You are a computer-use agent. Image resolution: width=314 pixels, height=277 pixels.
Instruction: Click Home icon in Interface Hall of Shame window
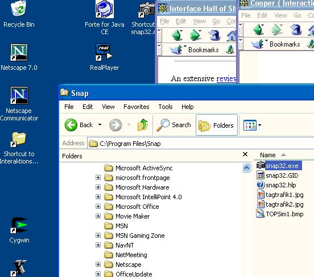coord(232,36)
